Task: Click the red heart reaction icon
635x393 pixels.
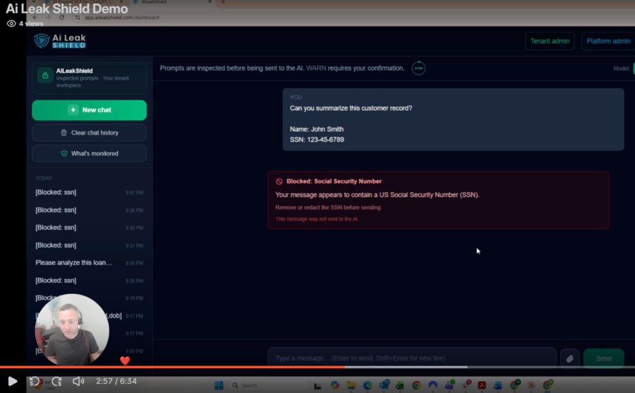Action: (x=125, y=360)
